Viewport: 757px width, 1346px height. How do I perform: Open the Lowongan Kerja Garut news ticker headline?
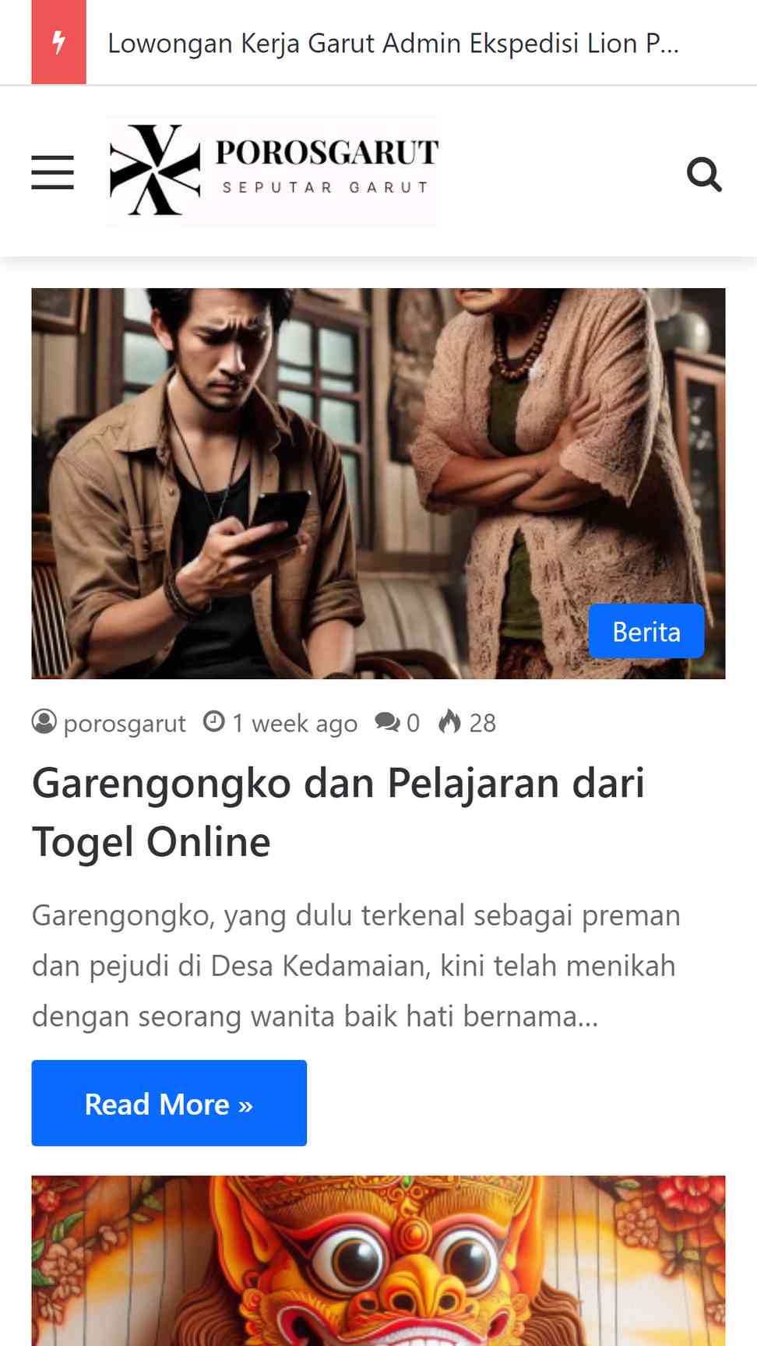393,43
